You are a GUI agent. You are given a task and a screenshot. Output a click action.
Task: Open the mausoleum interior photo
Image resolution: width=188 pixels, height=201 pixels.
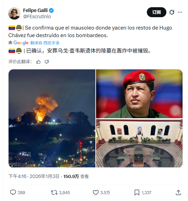tap(139, 143)
